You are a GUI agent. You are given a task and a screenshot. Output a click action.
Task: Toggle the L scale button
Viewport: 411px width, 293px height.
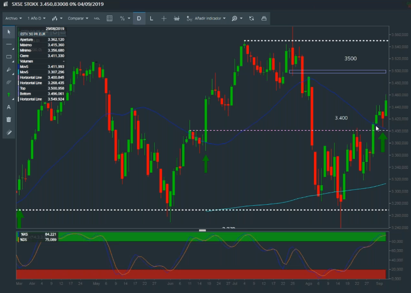(x=151, y=19)
